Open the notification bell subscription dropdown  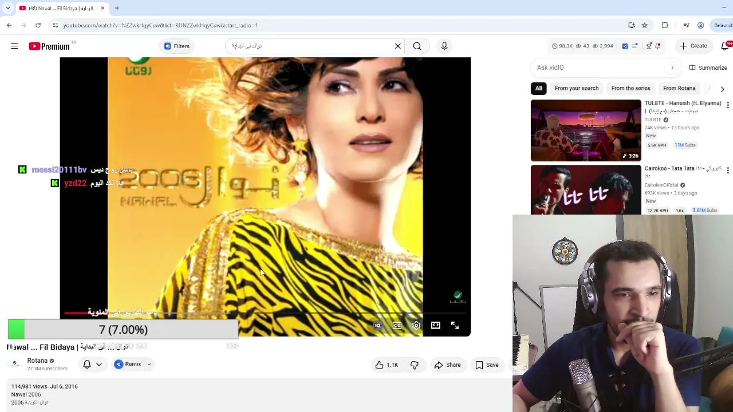92,364
